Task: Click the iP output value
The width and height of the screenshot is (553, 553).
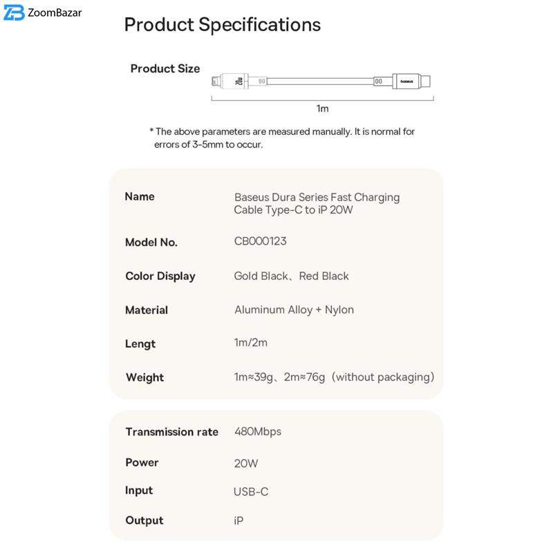Action: point(239,521)
